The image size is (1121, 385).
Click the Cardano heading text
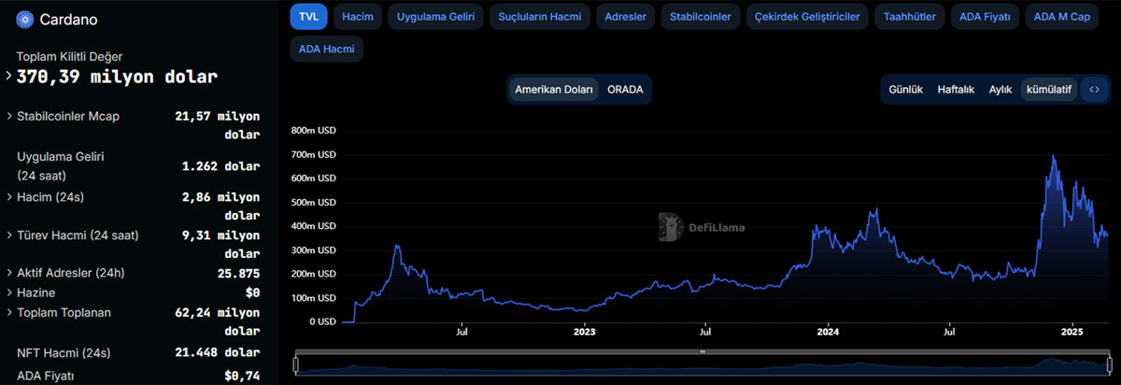[x=68, y=19]
